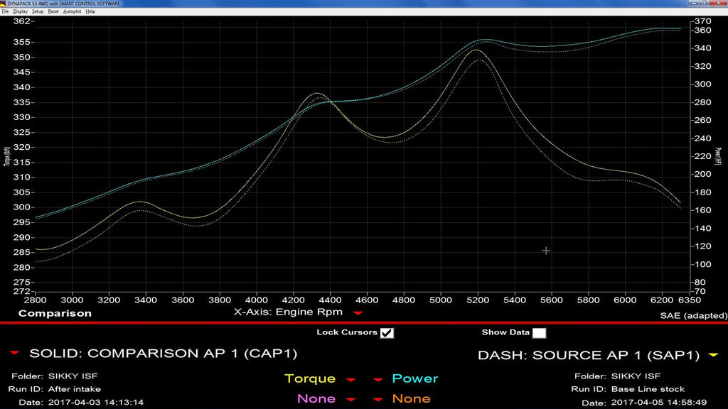Viewport: 728px width, 409px height.
Task: Uncheck the Lock Cursors checkbox
Action: [x=387, y=332]
